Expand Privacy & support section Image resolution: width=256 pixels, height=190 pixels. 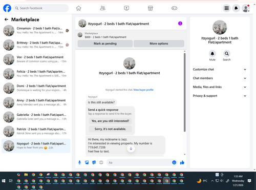coord(220,96)
